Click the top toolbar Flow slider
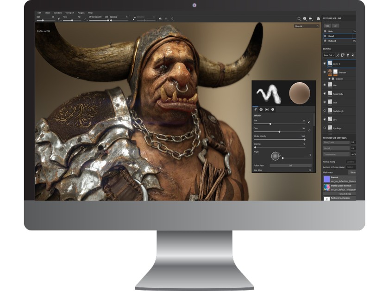Image resolution: width=389 pixels, height=291 pixels. pyautogui.click(x=72, y=20)
